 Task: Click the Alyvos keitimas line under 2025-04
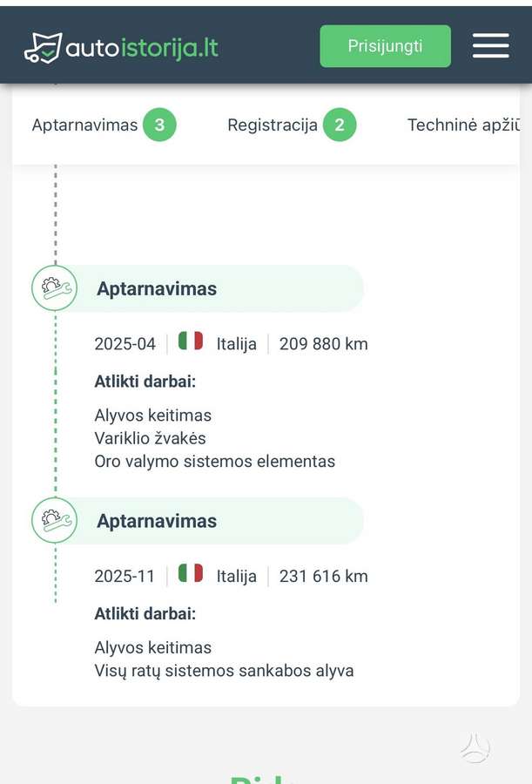coord(153,416)
